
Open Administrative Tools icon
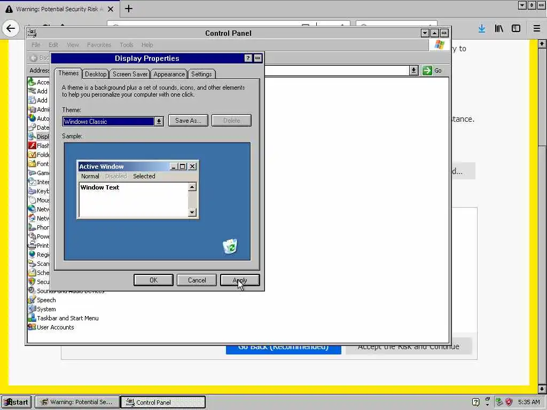coord(32,109)
